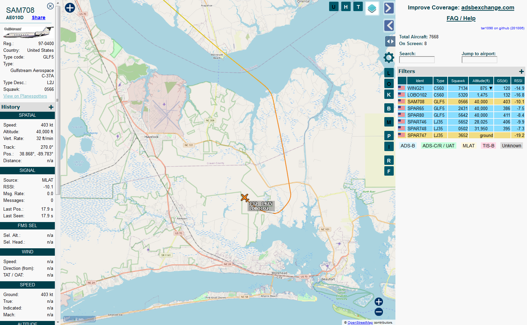Click the I map button
The width and height of the screenshot is (527, 325).
tap(389, 146)
